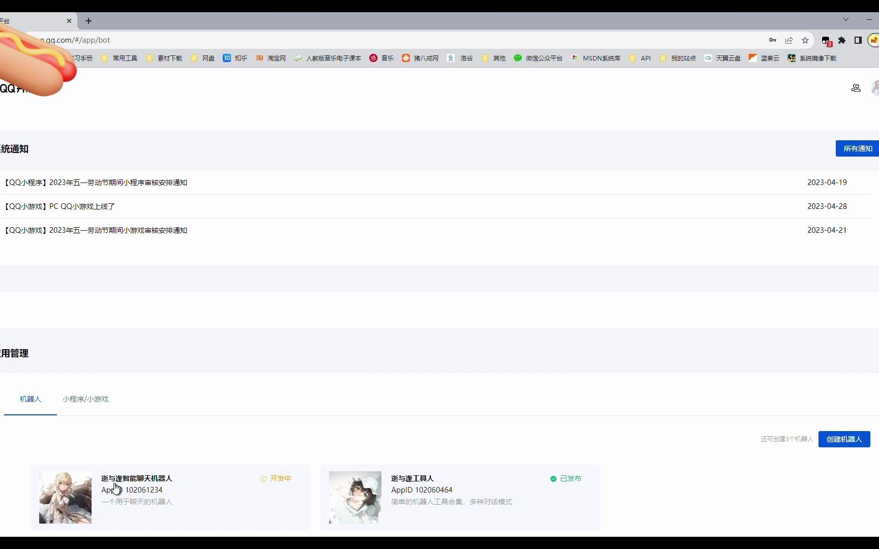Click the 已发布 status label
The height and width of the screenshot is (549, 879).
point(566,478)
